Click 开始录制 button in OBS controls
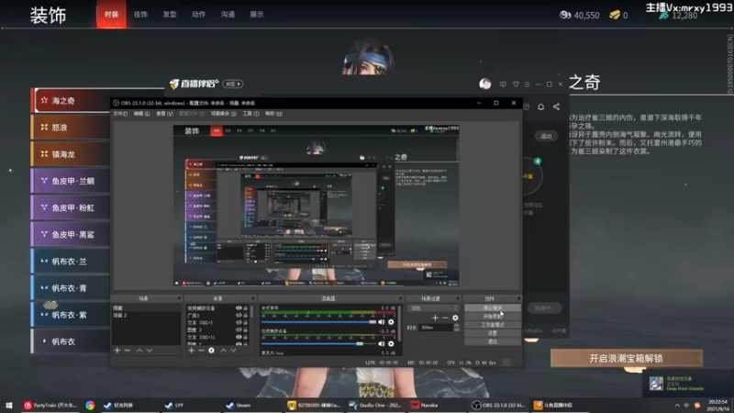This screenshot has width=734, height=413. 493,317
